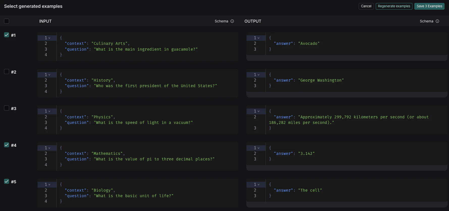This screenshot has width=449, height=211.
Task: Click the "Approximately 299,792 kilometers" answer line
Action: point(363,117)
